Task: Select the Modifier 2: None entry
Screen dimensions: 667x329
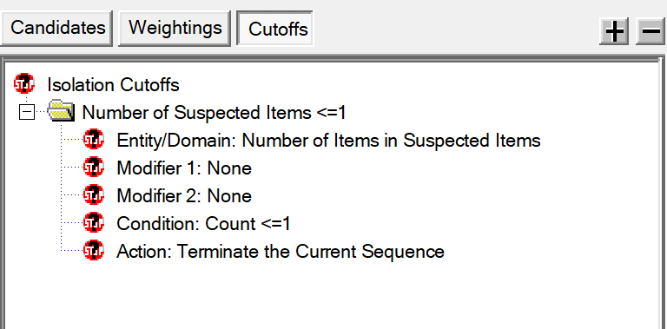Action: tap(184, 196)
